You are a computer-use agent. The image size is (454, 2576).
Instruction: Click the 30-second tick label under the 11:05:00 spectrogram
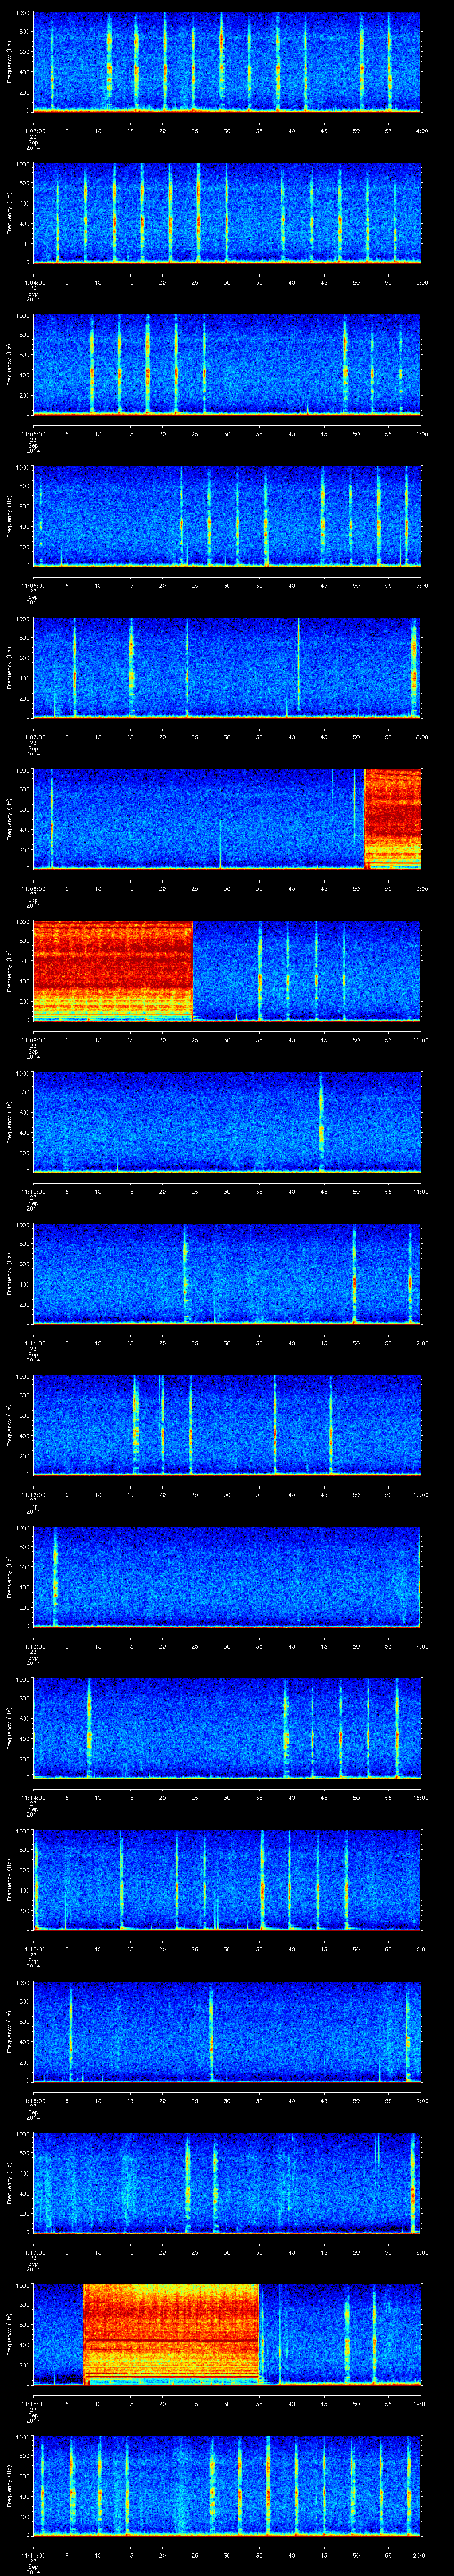pyautogui.click(x=227, y=434)
